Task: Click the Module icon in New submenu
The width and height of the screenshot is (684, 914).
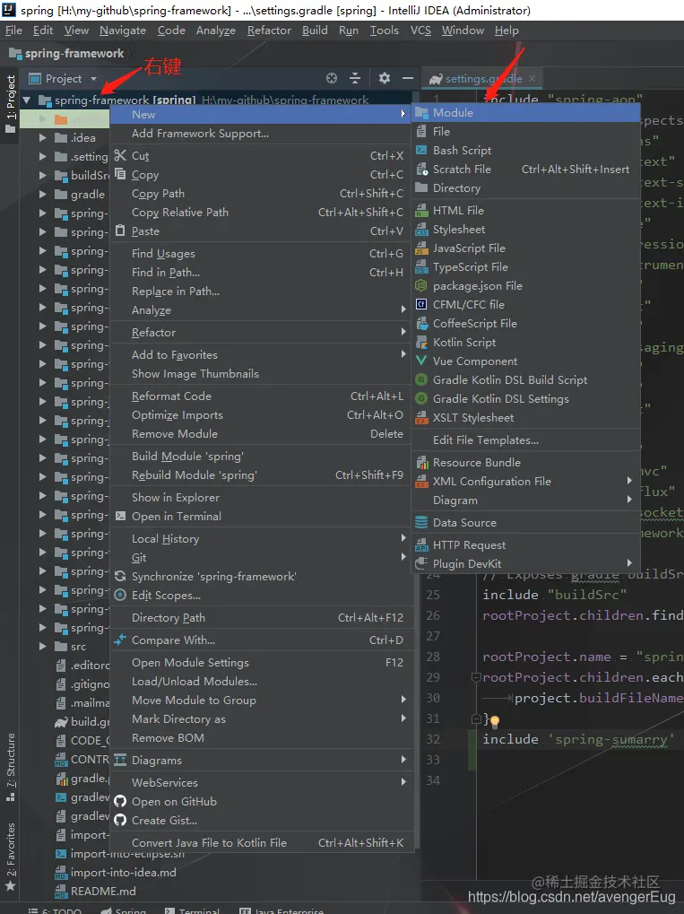Action: pos(421,113)
